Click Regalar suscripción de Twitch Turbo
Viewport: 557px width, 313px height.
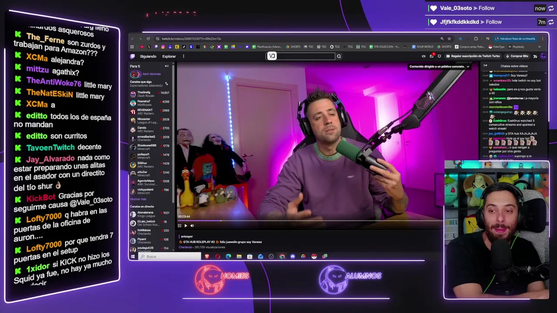pos(474,56)
